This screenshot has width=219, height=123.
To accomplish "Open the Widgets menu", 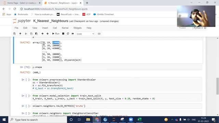I will 78,28.
